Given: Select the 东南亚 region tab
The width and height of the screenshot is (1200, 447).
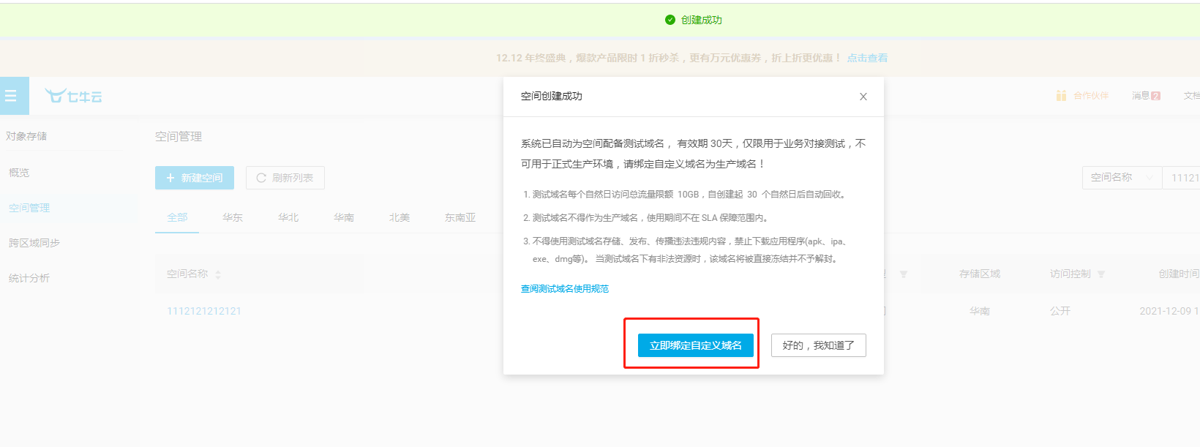Looking at the screenshot, I should click(460, 218).
